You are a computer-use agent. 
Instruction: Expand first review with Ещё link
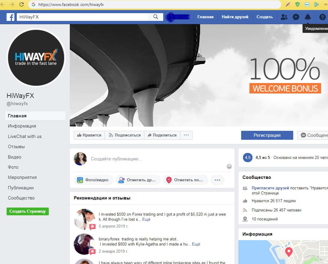coord(146,220)
